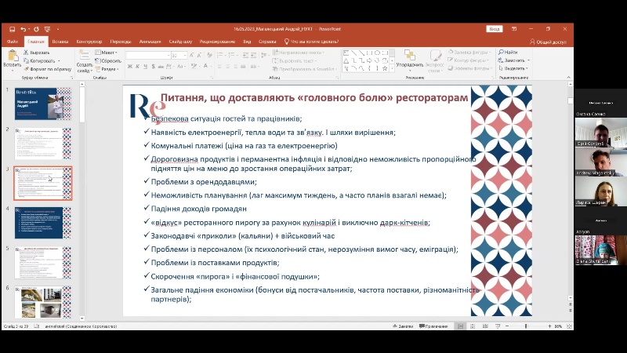Clear all formatting icon in Font group
The image size is (627, 353).
pos(209,55)
